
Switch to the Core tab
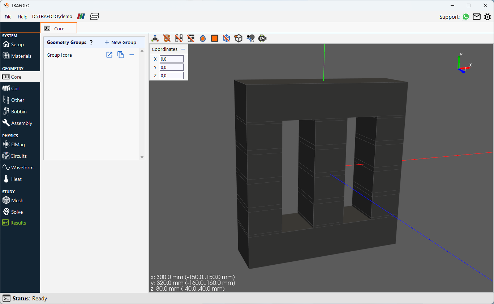tap(58, 27)
